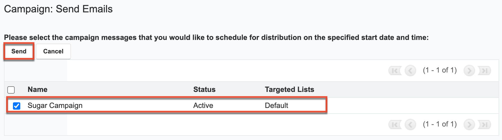Go to first page in bottom pagination

[x=395, y=124]
